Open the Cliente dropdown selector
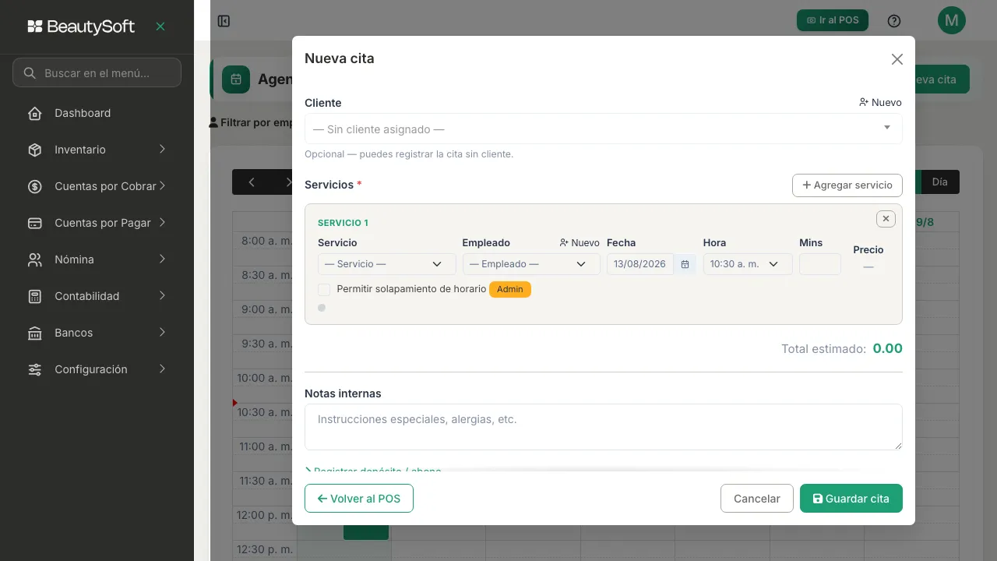997x561 pixels. [603, 129]
